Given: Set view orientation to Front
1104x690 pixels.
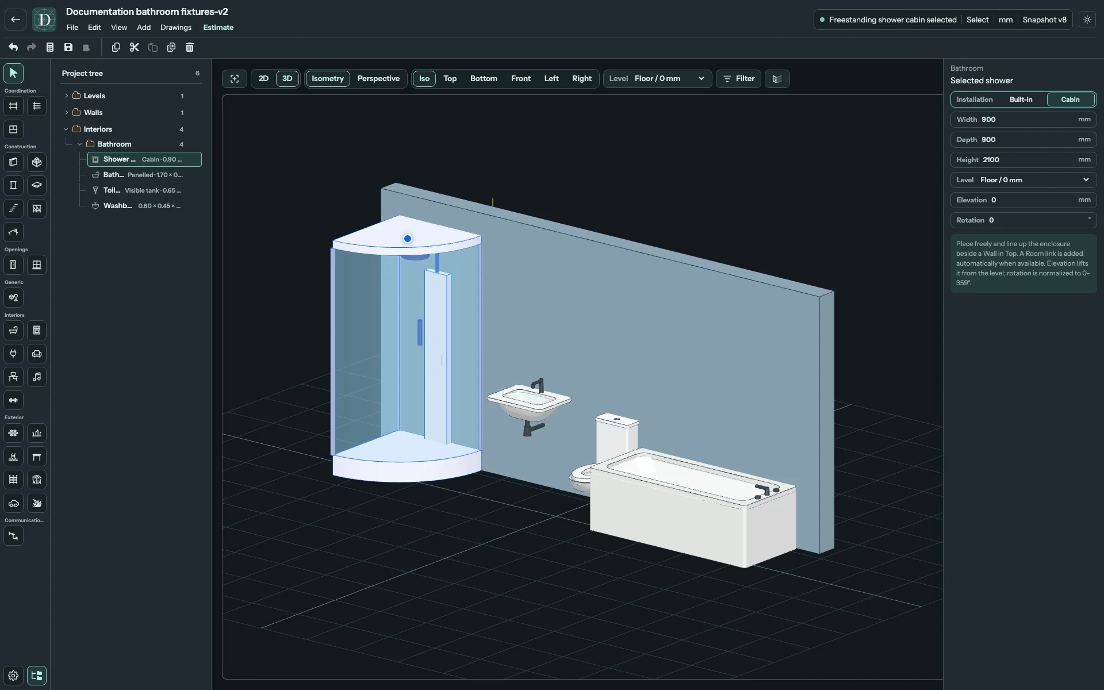Looking at the screenshot, I should (521, 79).
